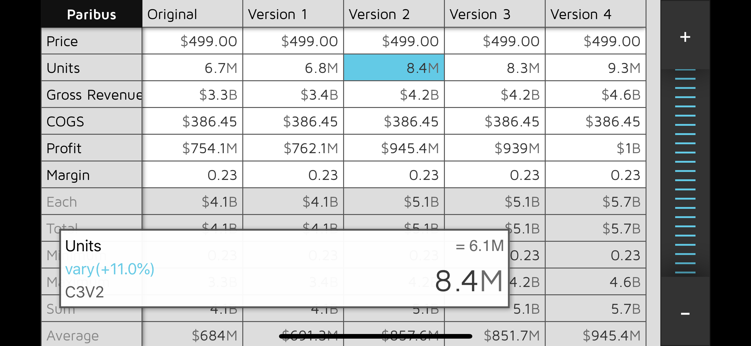Select the Gross Revenue row label
751x346 pixels.
point(92,95)
